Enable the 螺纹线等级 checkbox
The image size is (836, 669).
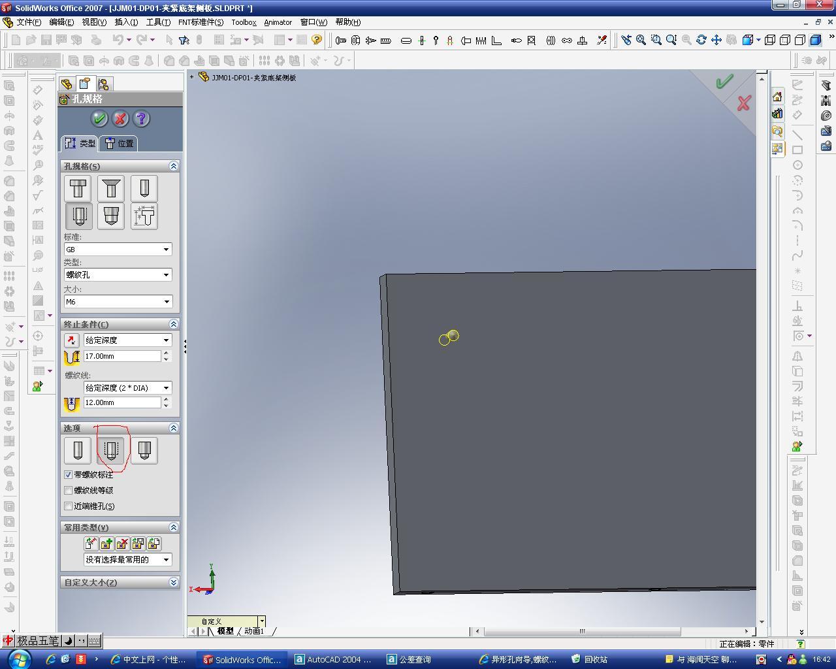(x=69, y=490)
